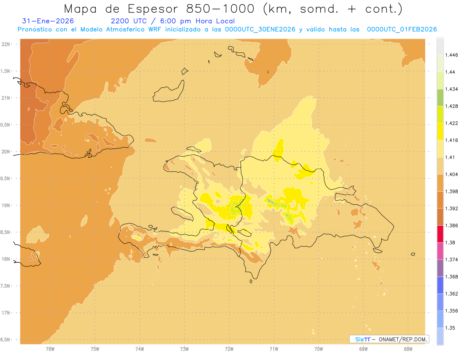
Task: Click the legend value "1.374"
Action: pyautogui.click(x=452, y=260)
